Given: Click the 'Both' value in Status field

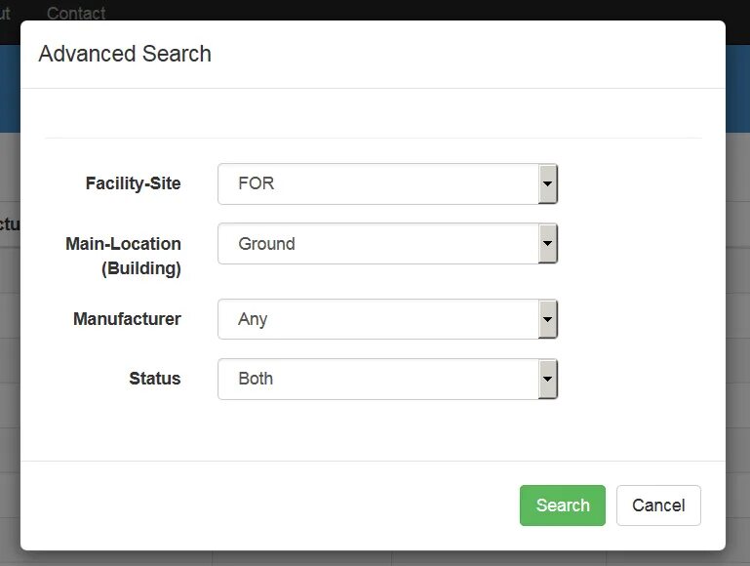Looking at the screenshot, I should point(256,379).
